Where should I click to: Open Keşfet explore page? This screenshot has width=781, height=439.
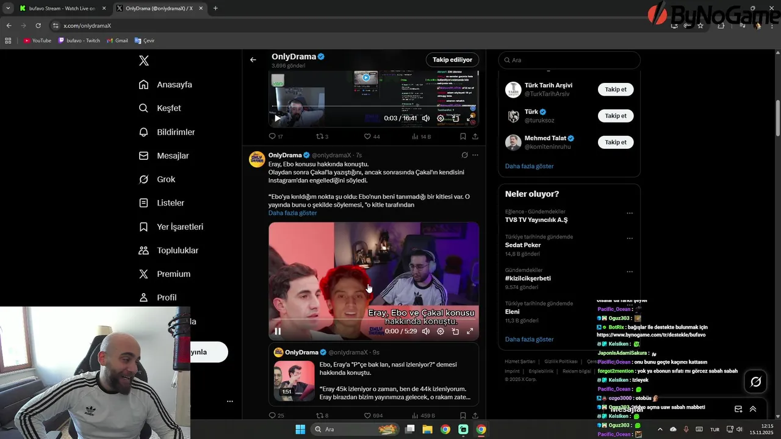click(x=160, y=108)
